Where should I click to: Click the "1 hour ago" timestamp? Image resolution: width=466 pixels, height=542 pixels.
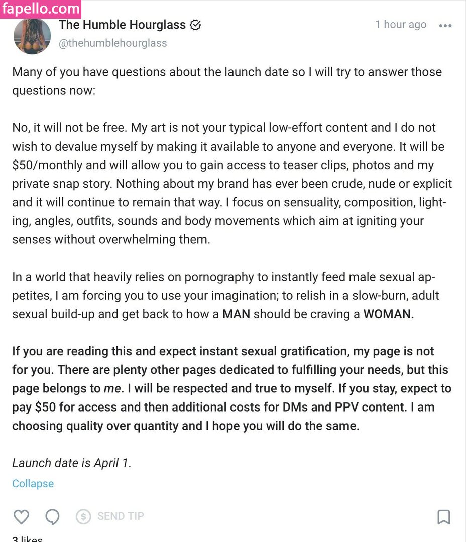401,25
